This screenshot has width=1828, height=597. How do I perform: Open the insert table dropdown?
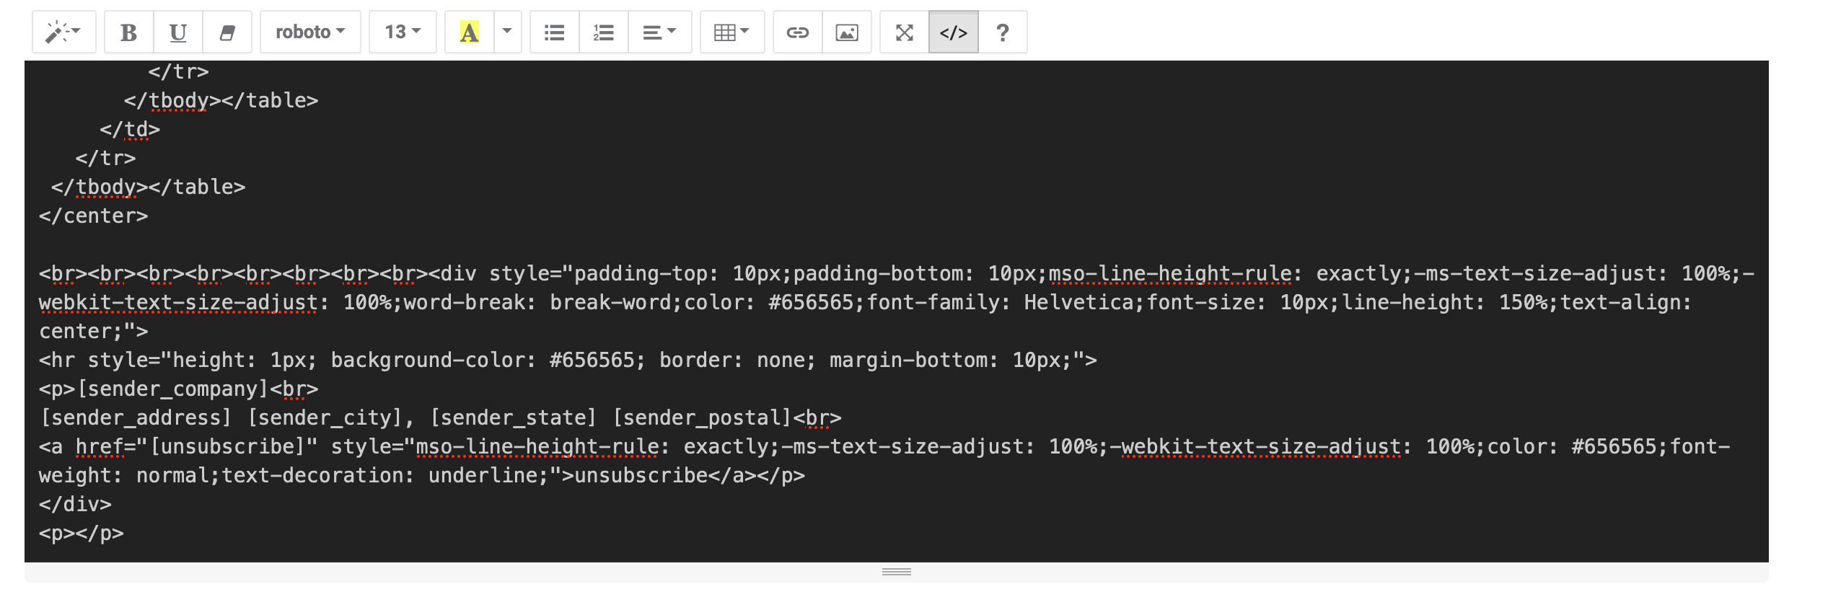click(732, 32)
